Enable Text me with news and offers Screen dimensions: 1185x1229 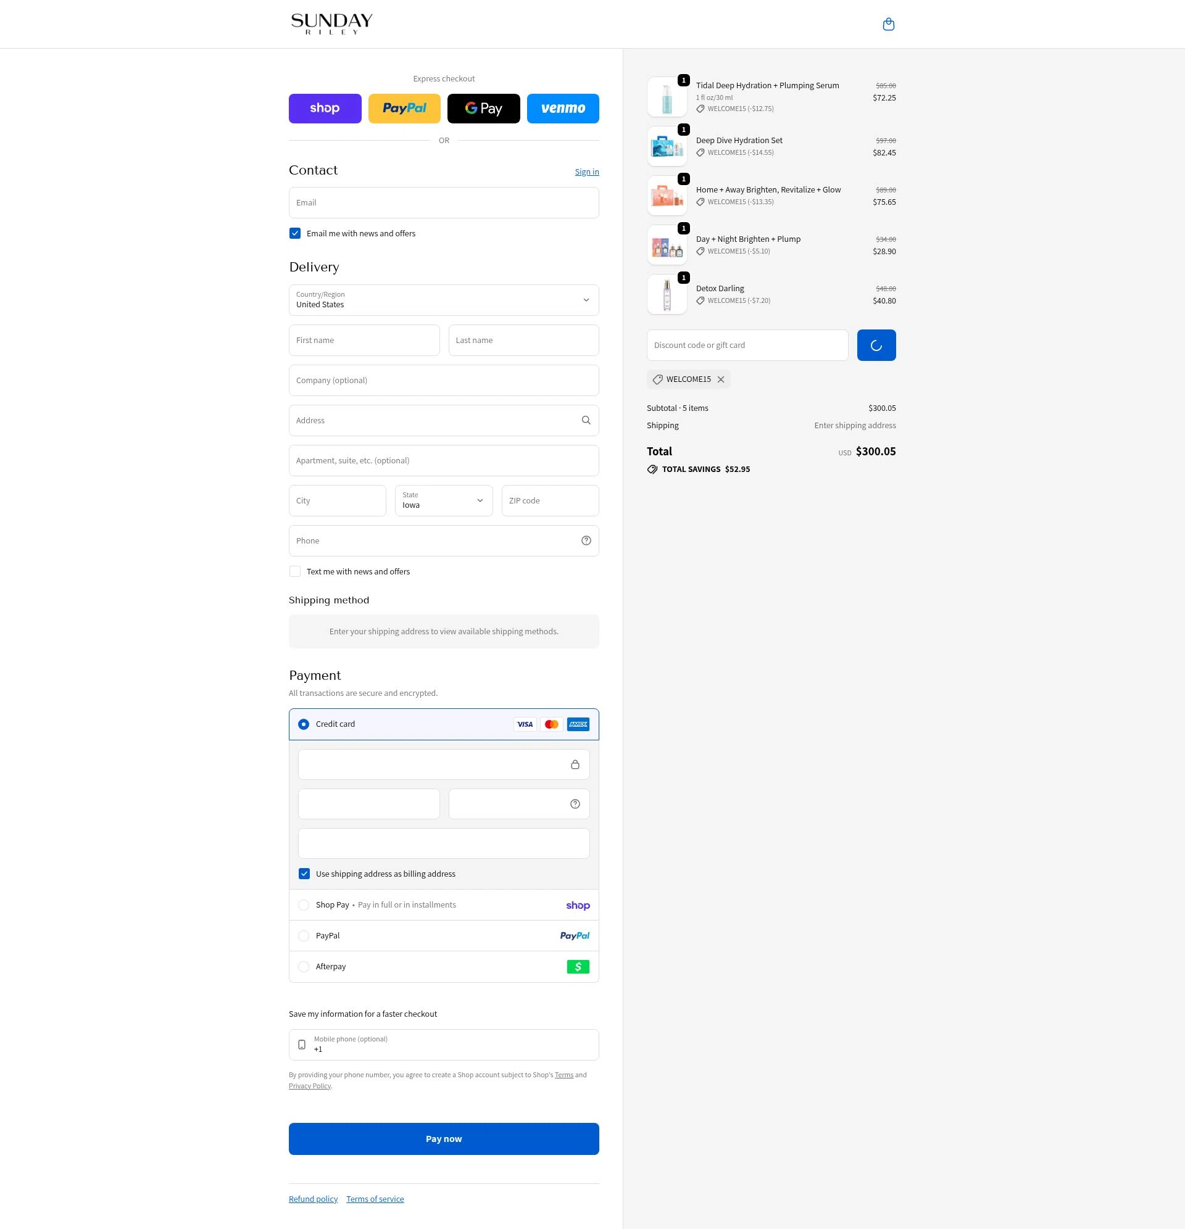(x=295, y=571)
